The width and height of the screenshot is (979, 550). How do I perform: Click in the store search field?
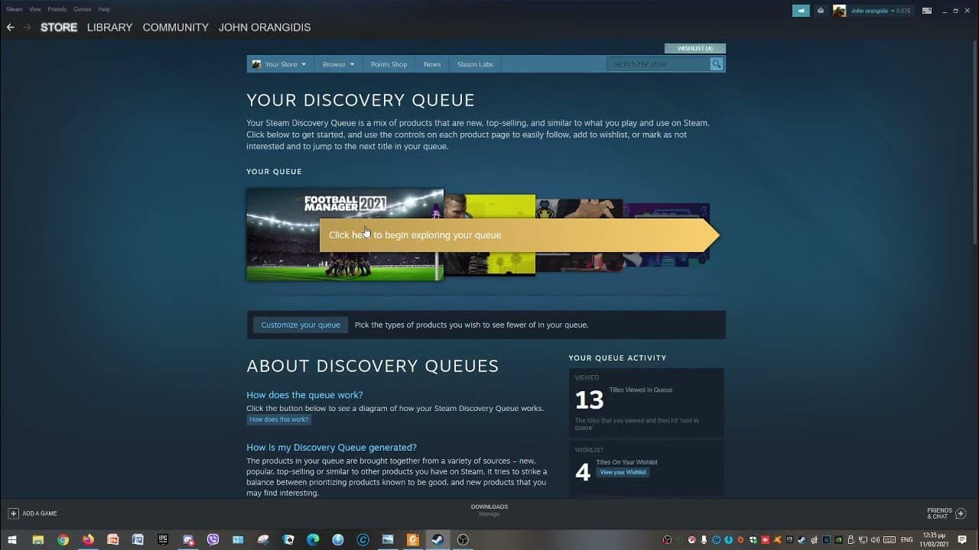(659, 64)
